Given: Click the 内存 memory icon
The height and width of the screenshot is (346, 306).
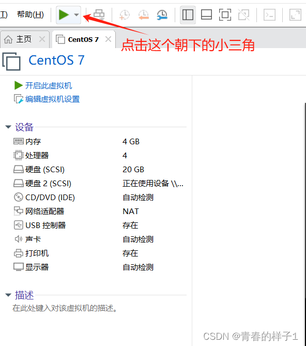Looking at the screenshot, I should coord(19,141).
